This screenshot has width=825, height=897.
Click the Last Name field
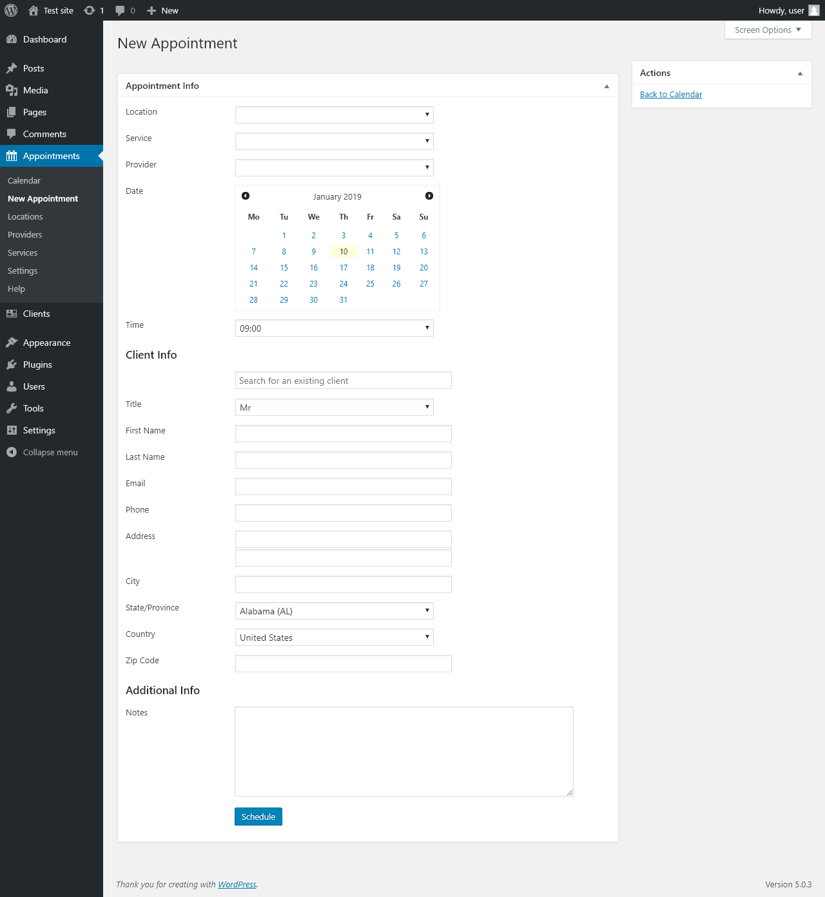[344, 460]
